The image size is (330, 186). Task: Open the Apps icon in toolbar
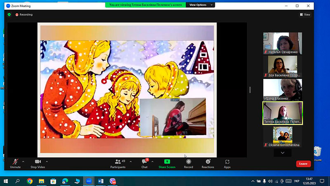coord(227,162)
